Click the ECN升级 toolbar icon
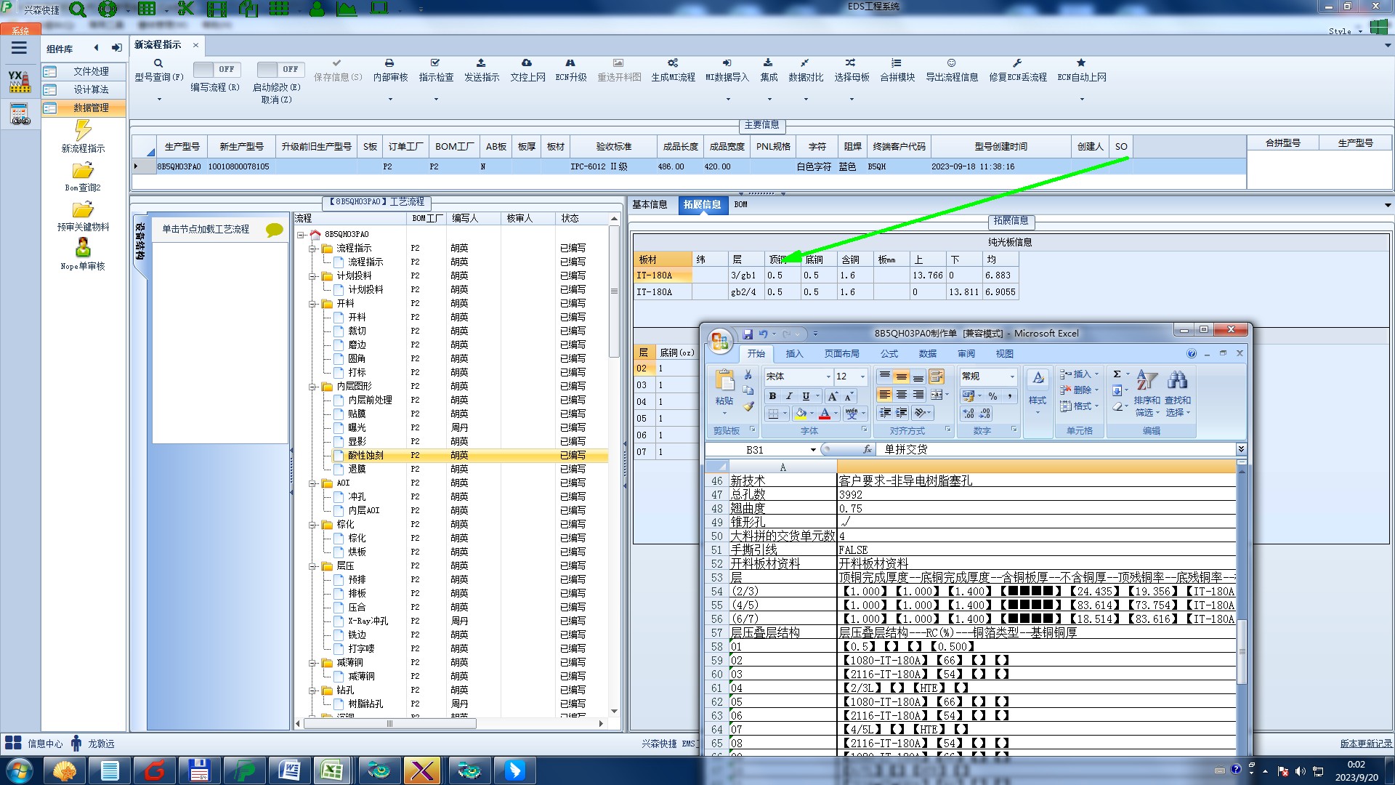This screenshot has height=785, width=1395. point(570,63)
